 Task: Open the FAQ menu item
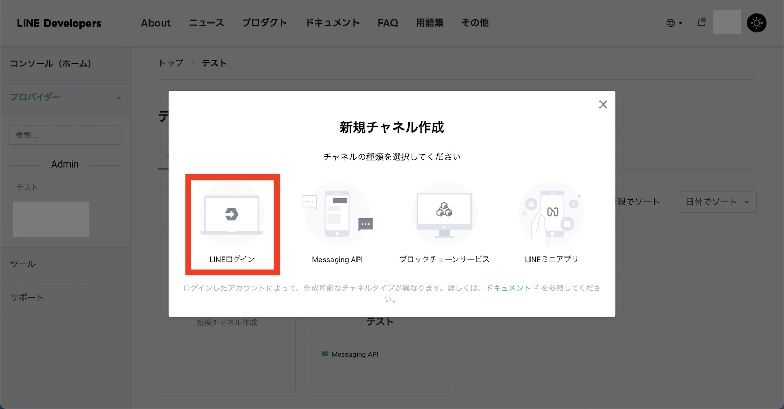[388, 23]
